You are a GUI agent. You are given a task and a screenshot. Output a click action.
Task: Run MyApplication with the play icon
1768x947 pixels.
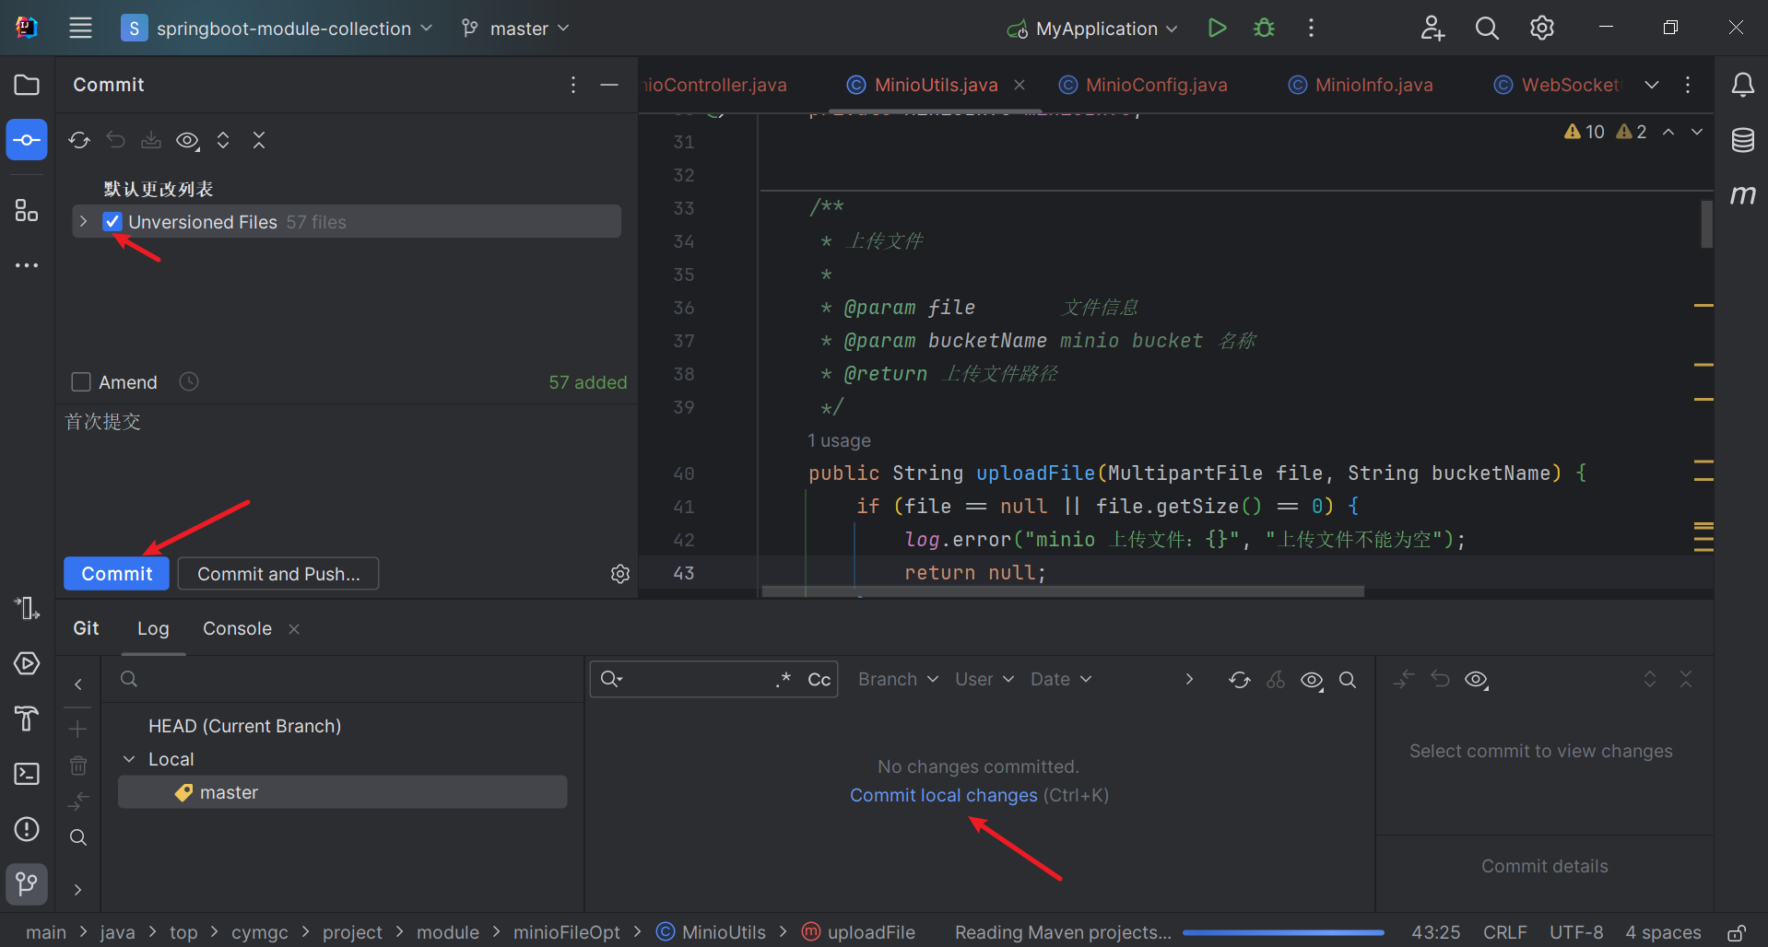click(x=1217, y=28)
